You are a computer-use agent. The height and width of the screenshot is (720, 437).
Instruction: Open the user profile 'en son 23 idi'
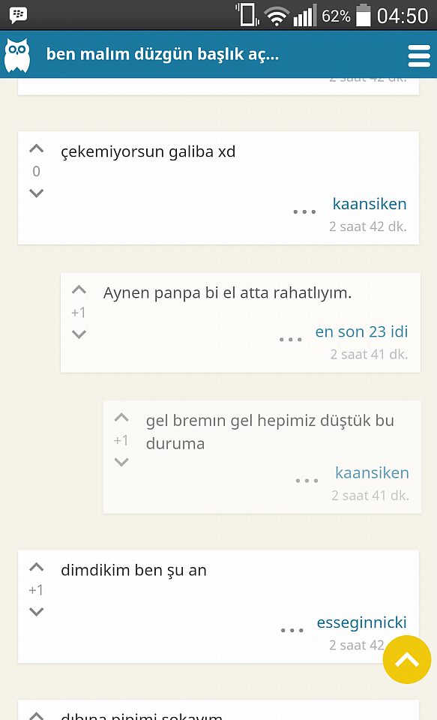tap(361, 331)
